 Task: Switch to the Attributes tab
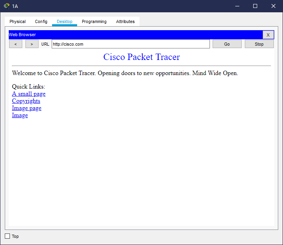point(125,21)
